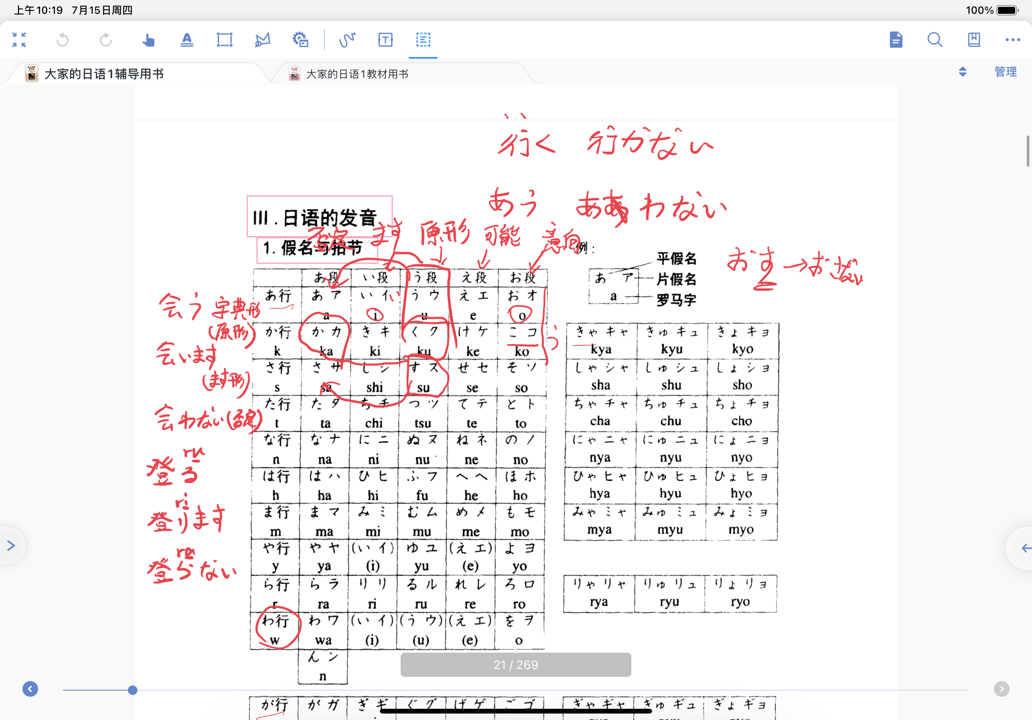Select the free lasso selection tool

(x=262, y=40)
